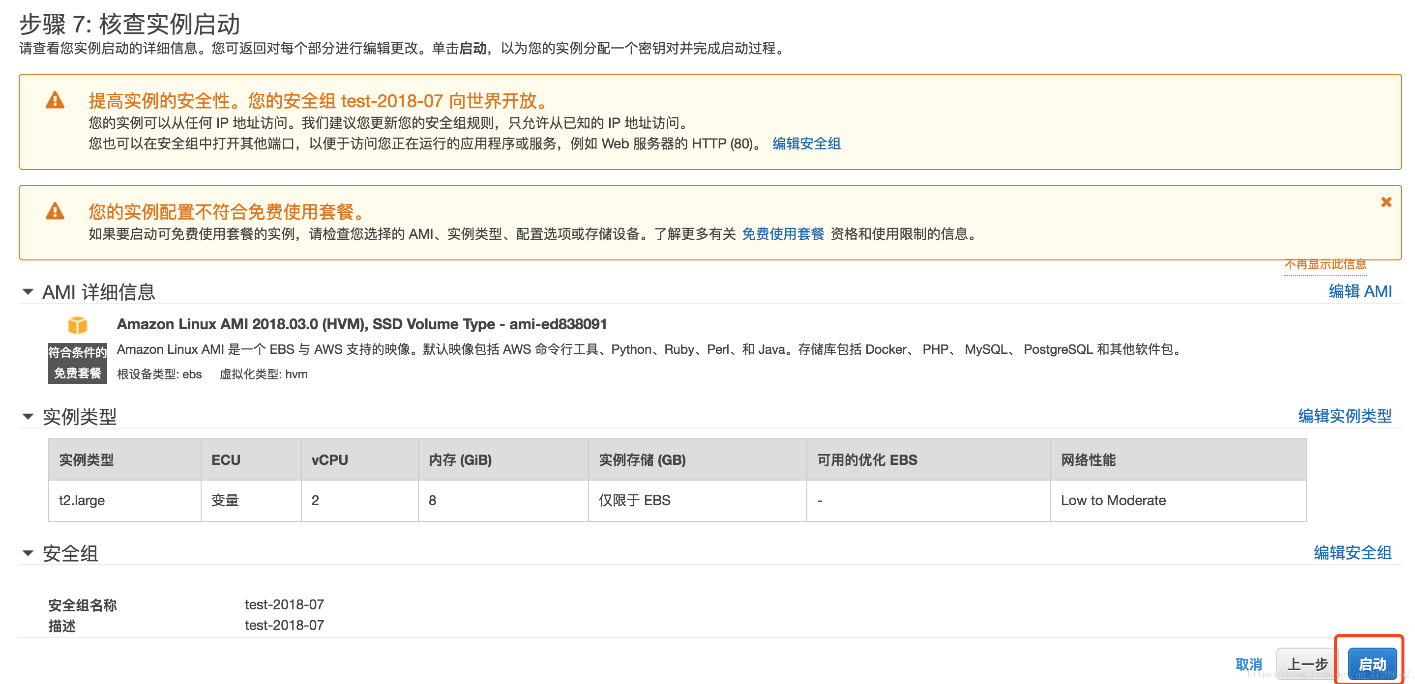The height and width of the screenshot is (684, 1415).
Task: Click the test-2018-07 value beside 安全组名称
Action: [x=284, y=604]
